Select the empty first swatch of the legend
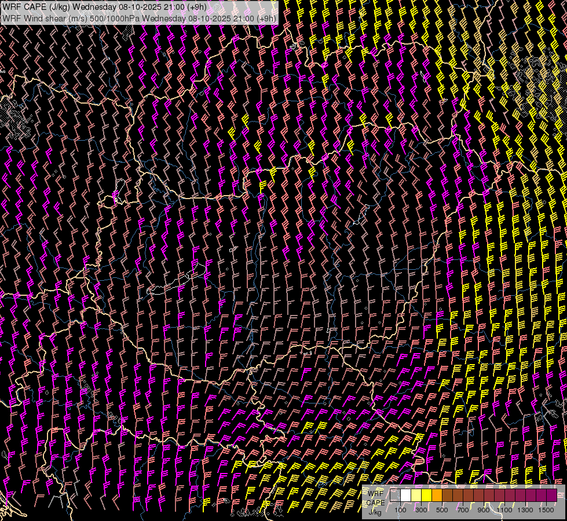Image resolution: width=567 pixels, height=521 pixels. (395, 496)
